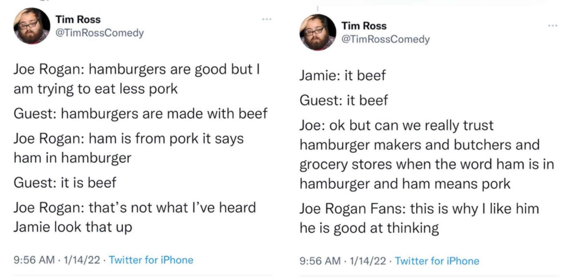Image resolution: width=572 pixels, height=280 pixels.
Task: Click the 1/14/22 date under 'Jamie look that up'
Action: tap(82, 260)
